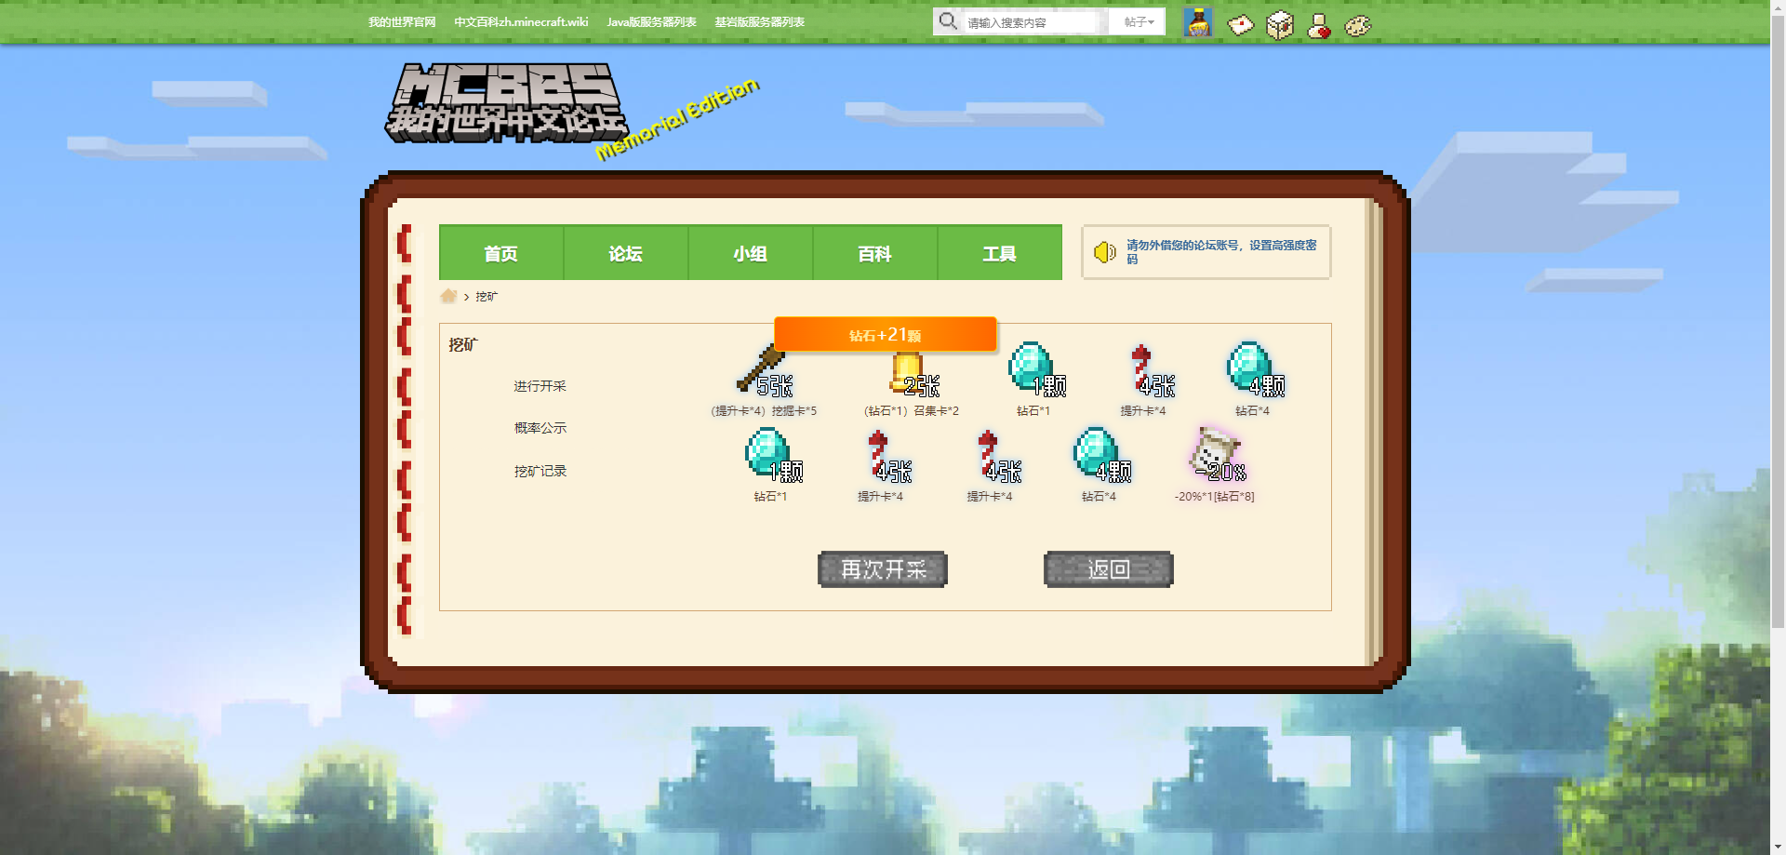The height and width of the screenshot is (855, 1786).
Task: Click the cookie icon in the header
Action: pos(1358,26)
